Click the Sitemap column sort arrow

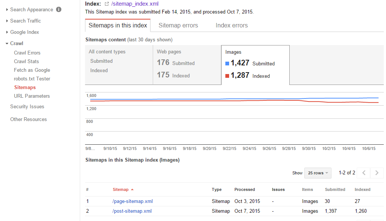[x=132, y=189]
